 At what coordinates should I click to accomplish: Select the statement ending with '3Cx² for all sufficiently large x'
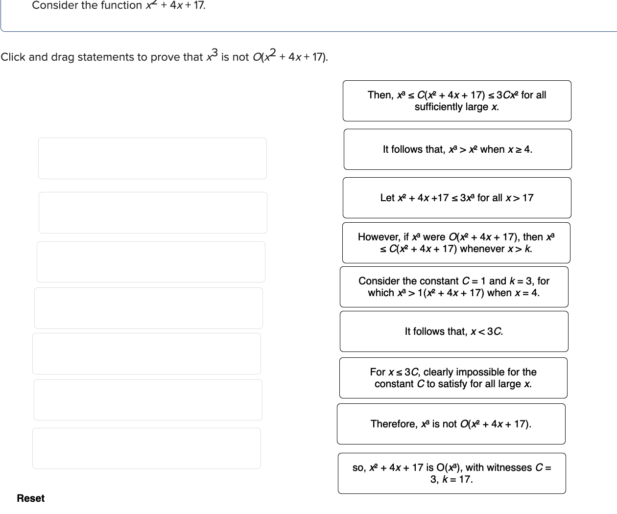tap(457, 100)
